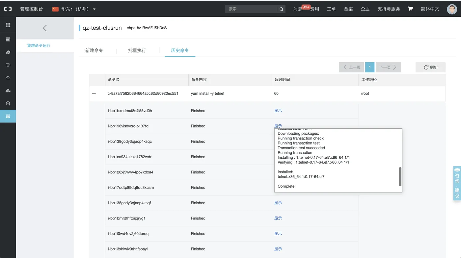Open 管理控制台 in the top bar
461x258 pixels.
click(32, 9)
